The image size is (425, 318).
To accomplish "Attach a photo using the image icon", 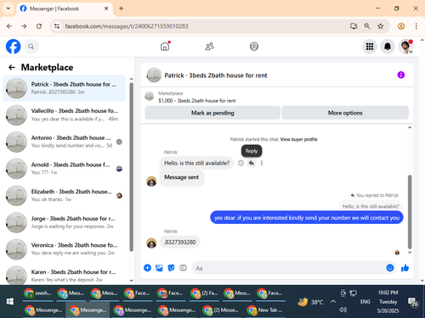I will (159, 268).
